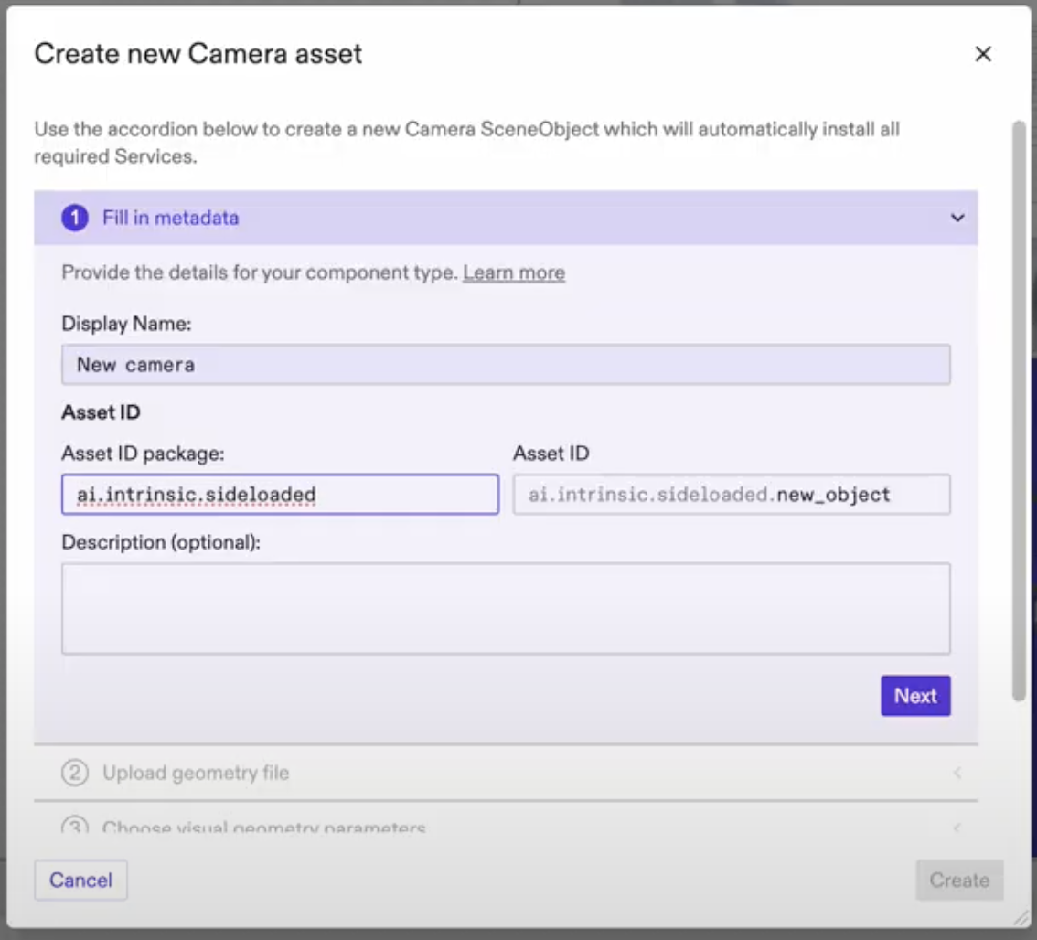Click the read-only Asset ID field

[732, 494]
